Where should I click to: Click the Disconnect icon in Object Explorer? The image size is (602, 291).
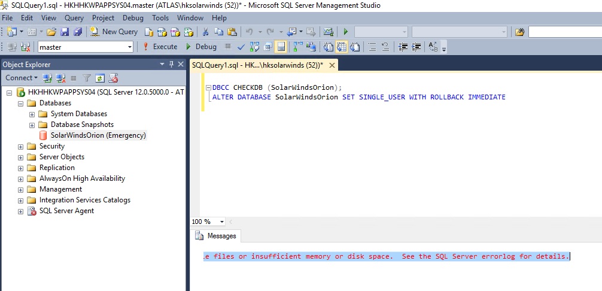[60, 78]
